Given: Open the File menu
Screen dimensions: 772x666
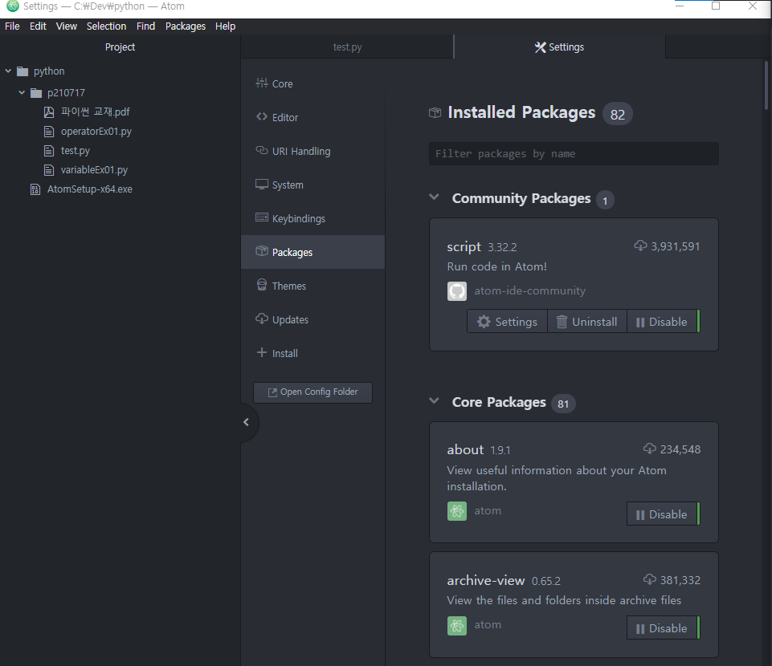Looking at the screenshot, I should tap(12, 26).
